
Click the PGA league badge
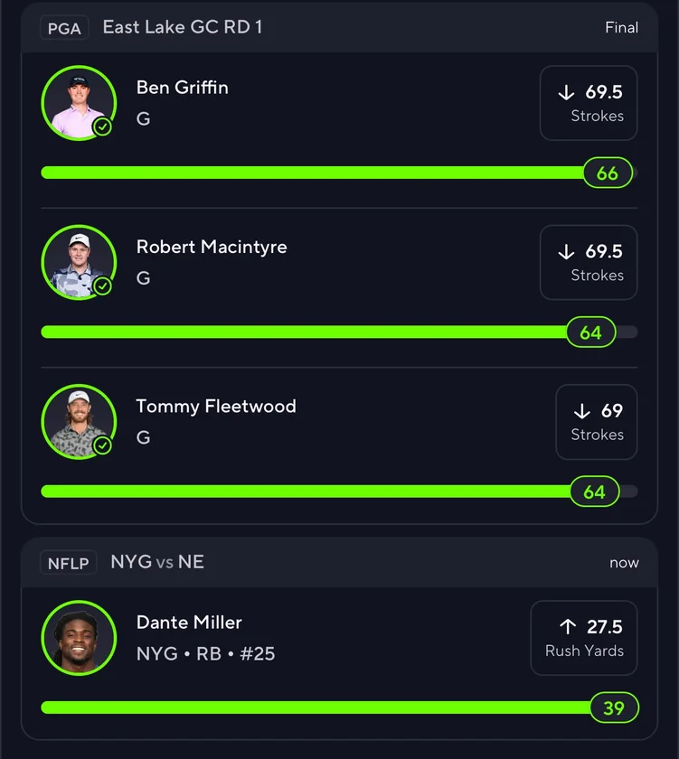click(x=64, y=28)
